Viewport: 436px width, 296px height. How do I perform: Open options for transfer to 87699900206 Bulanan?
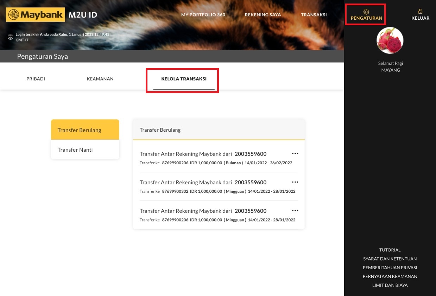tap(295, 154)
